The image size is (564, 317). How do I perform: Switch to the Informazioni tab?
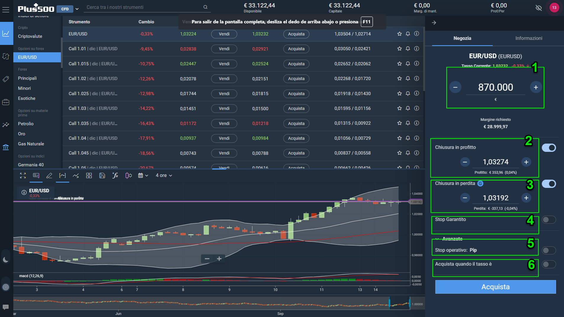click(529, 38)
